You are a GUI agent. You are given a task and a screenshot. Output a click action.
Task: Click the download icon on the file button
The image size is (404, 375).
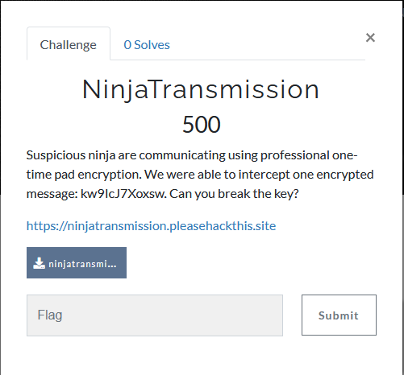(39, 263)
